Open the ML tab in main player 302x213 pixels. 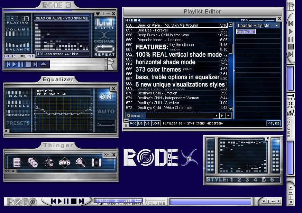pos(23,56)
